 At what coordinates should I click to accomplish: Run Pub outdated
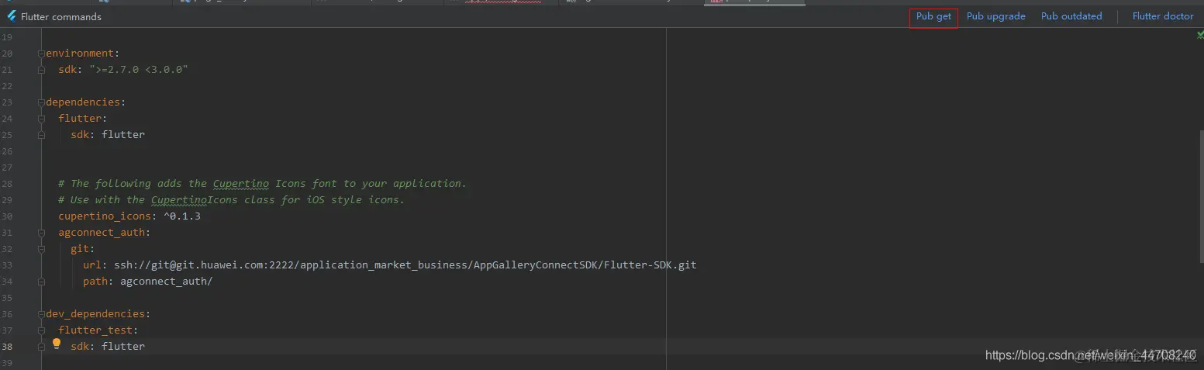(1071, 16)
